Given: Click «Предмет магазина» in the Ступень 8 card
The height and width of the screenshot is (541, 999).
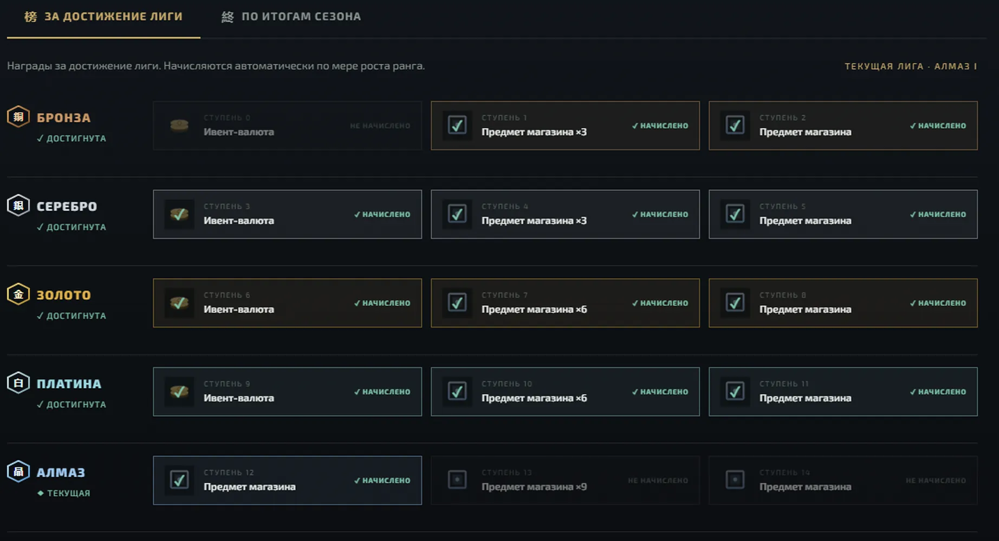Looking at the screenshot, I should [805, 309].
